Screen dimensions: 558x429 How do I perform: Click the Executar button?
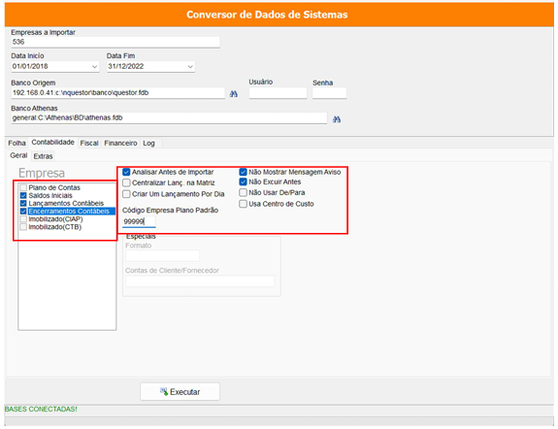[x=180, y=391]
